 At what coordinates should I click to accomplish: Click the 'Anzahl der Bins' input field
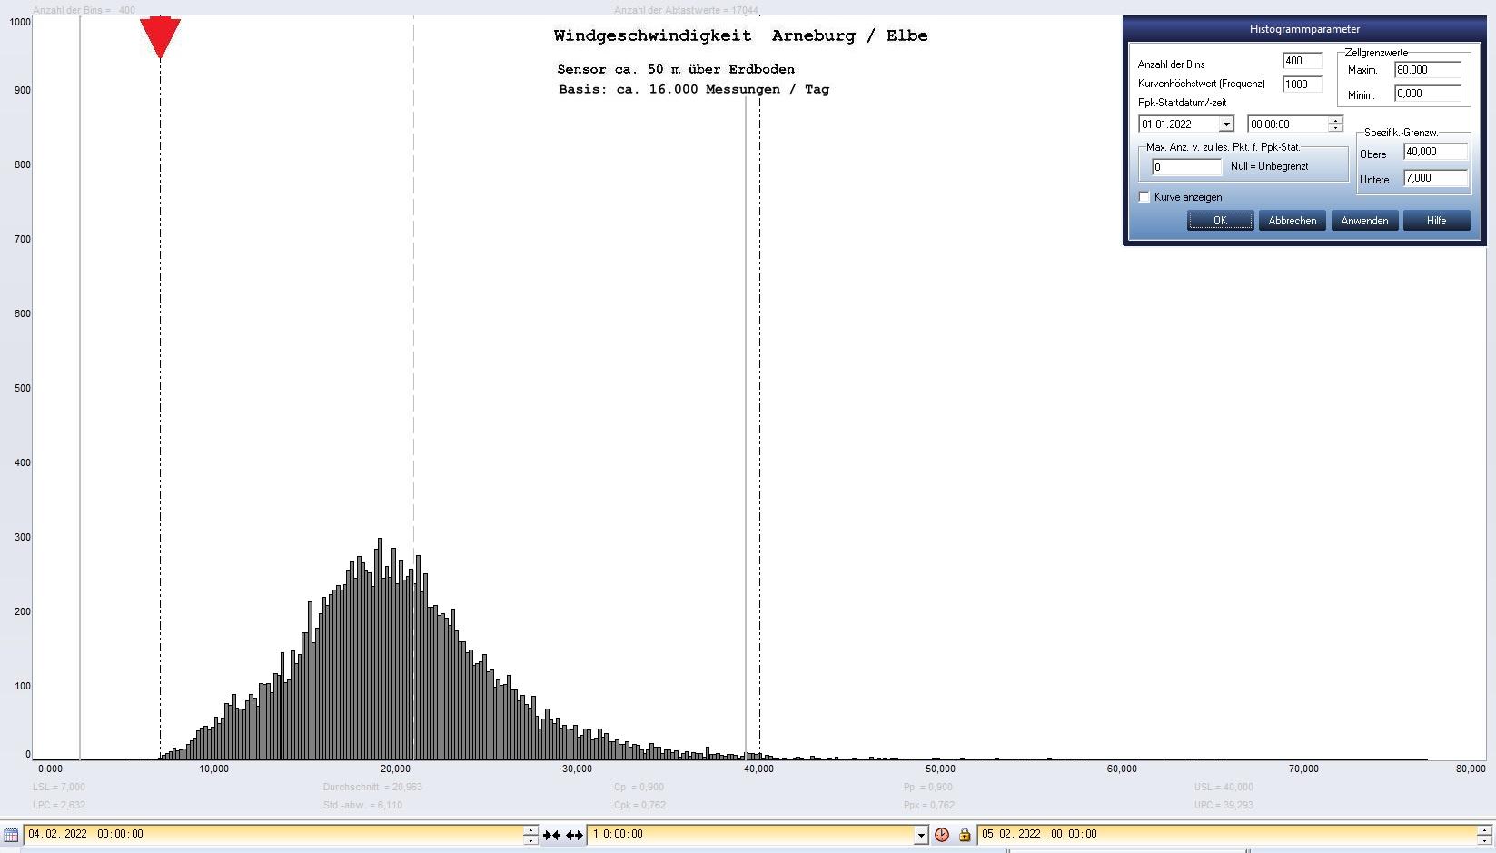[x=1301, y=61]
